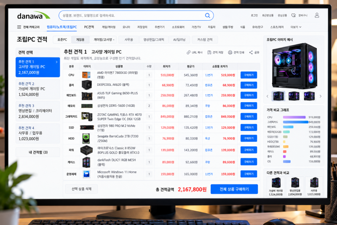This screenshot has height=225, width=337.
Task: Click the 최근본상품 link
Action: click(x=268, y=16)
